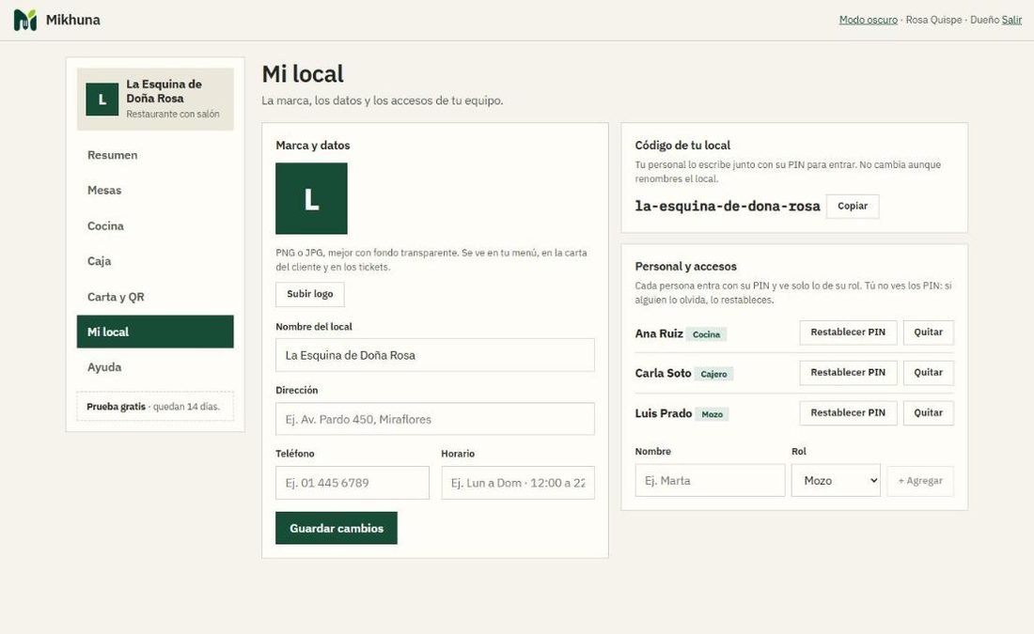Toggle Modo oscuro link
The height and width of the screenshot is (634, 1034).
click(x=868, y=20)
